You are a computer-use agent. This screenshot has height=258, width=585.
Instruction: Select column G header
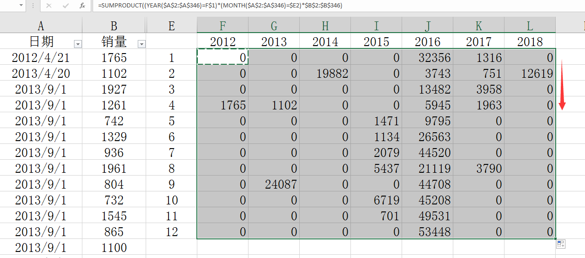click(274, 25)
